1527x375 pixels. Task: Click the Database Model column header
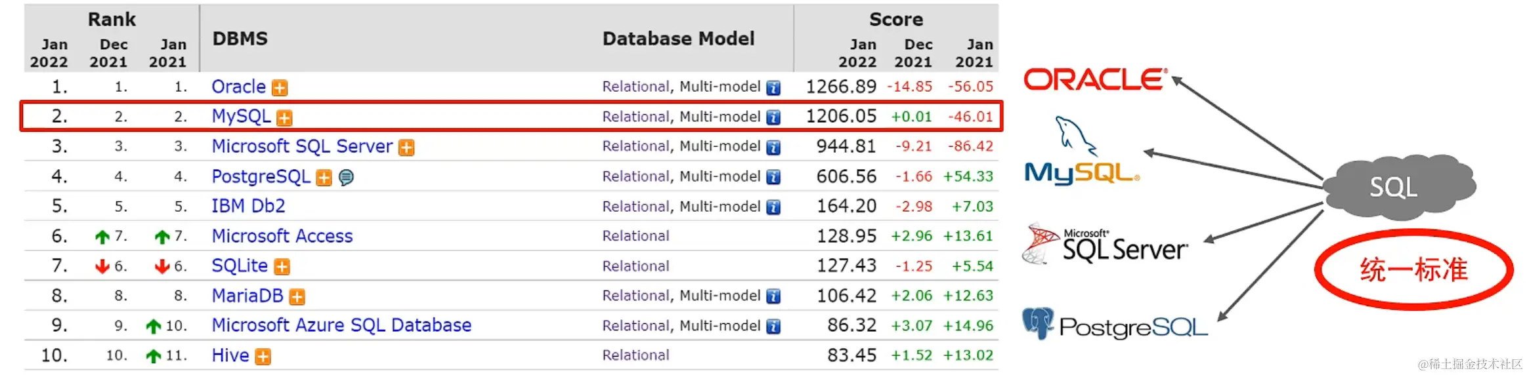click(x=679, y=39)
